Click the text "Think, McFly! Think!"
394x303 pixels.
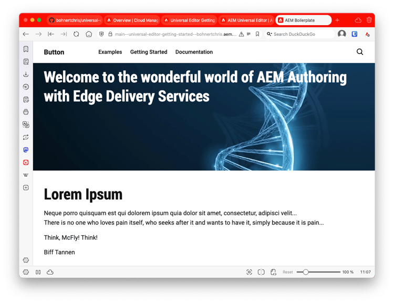(x=70, y=238)
